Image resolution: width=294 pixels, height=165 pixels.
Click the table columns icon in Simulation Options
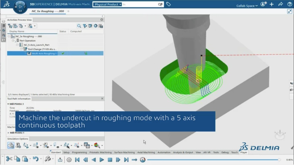tap(87, 145)
